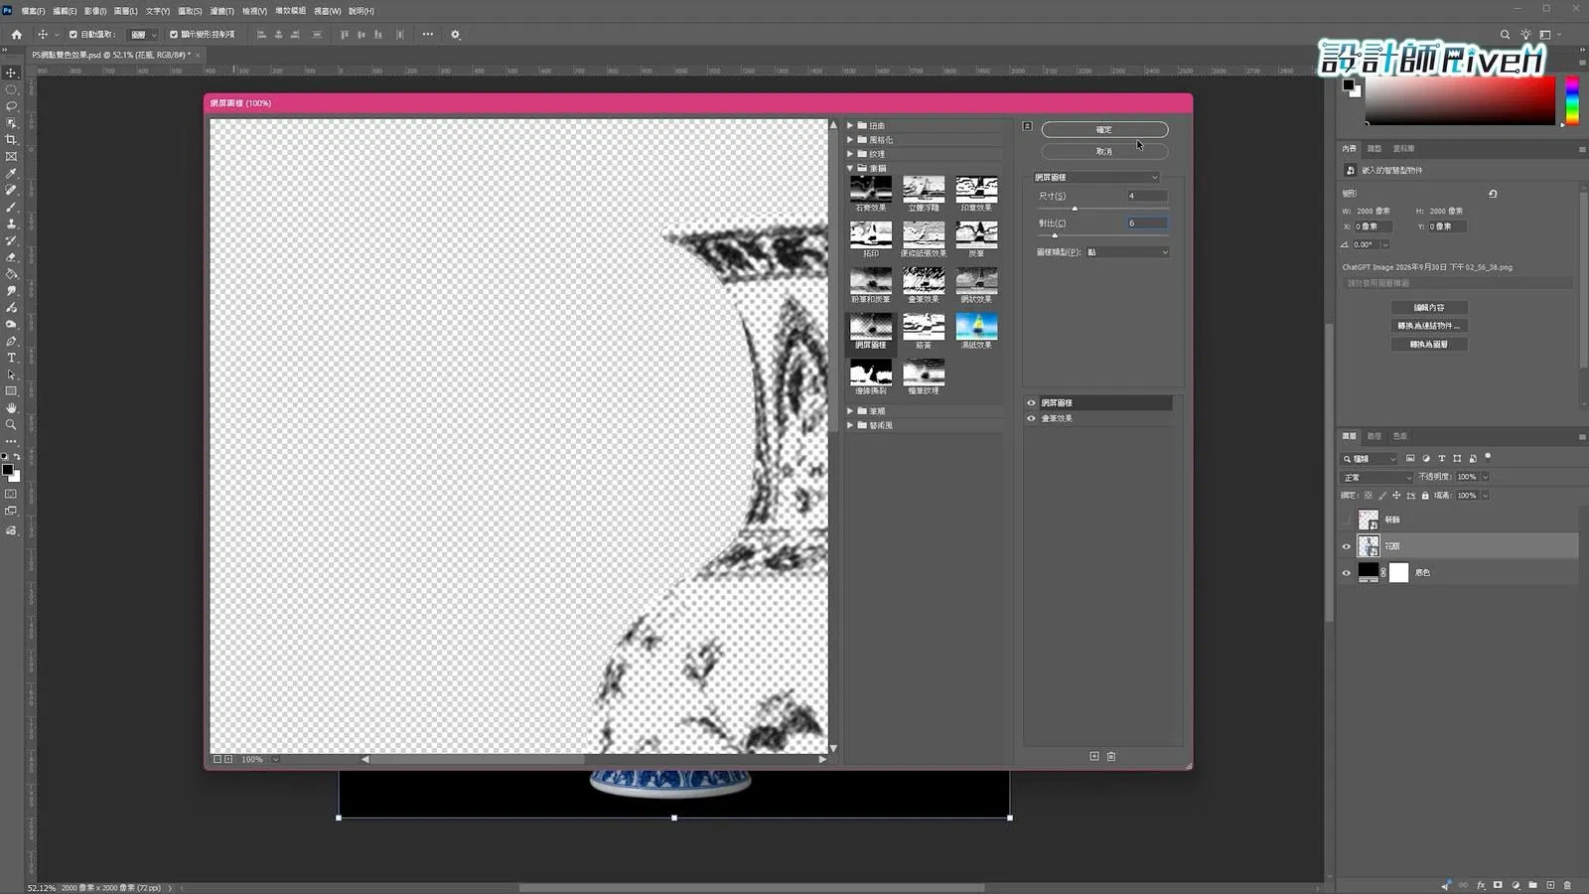Viewport: 1589px width, 894px height.
Task: Click the 尺寸 slider handle
Action: pos(1075,209)
